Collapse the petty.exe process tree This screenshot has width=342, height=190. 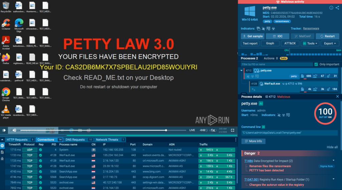[x=241, y=70]
